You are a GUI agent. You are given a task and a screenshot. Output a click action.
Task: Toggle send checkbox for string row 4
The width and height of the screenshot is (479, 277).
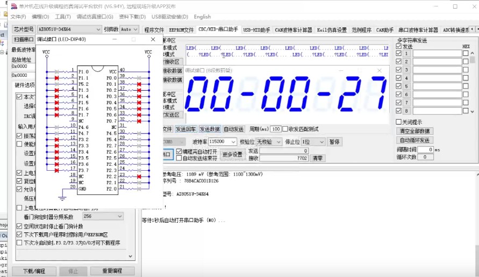coord(399,78)
